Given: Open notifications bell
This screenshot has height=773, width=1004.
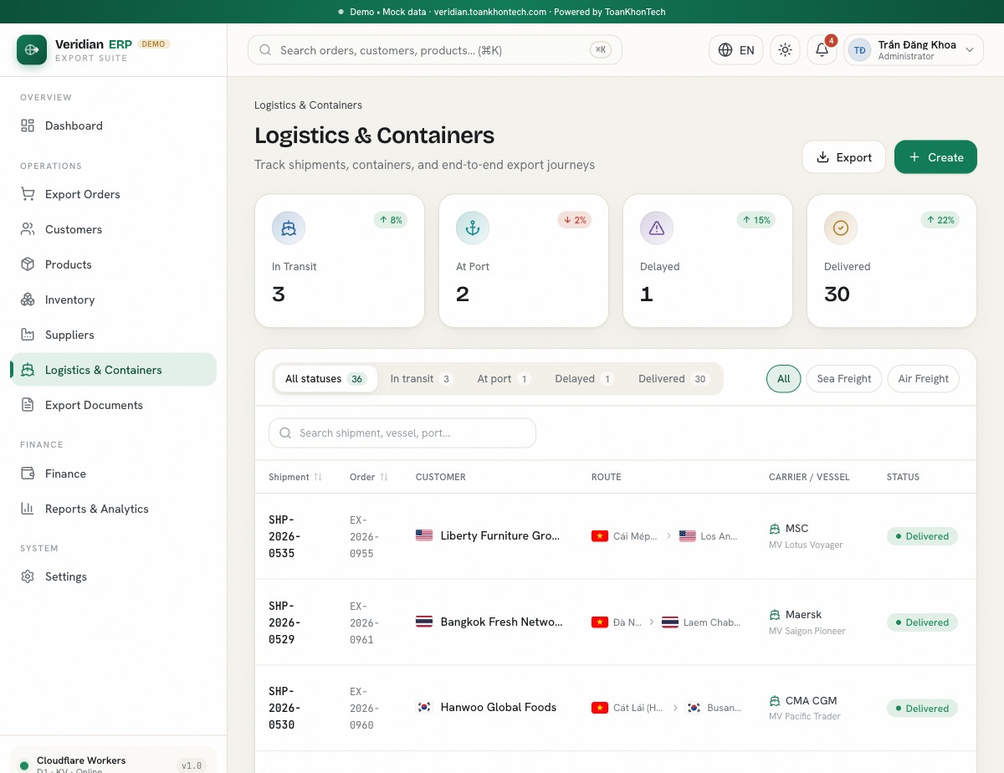Looking at the screenshot, I should click(822, 50).
